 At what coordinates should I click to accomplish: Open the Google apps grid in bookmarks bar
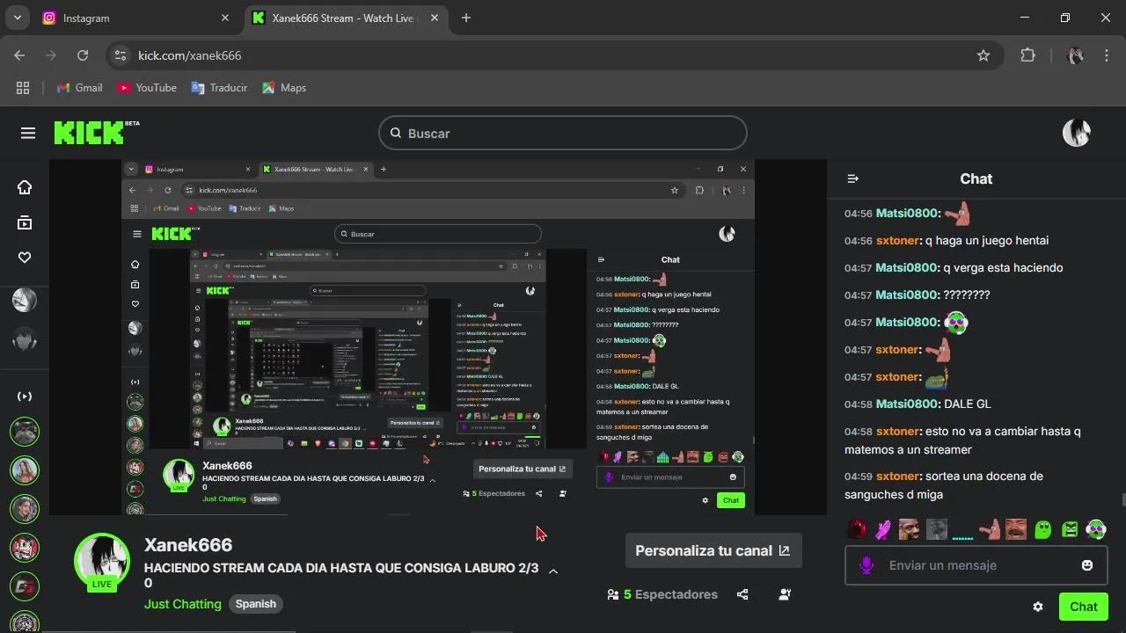point(23,88)
